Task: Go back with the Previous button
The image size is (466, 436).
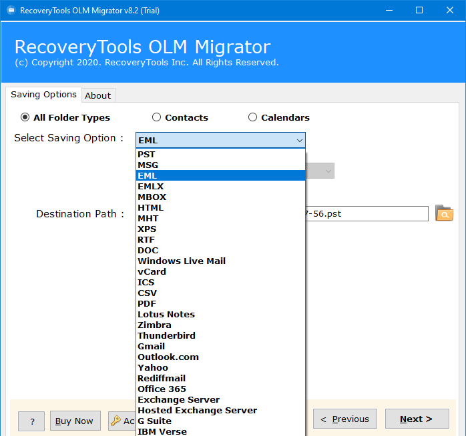Action: 345,419
